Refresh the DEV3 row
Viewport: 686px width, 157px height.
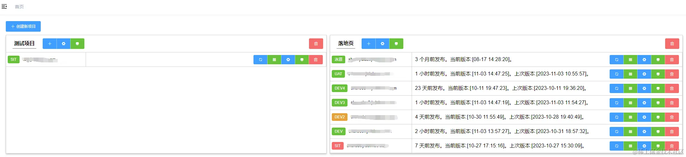coord(617,103)
